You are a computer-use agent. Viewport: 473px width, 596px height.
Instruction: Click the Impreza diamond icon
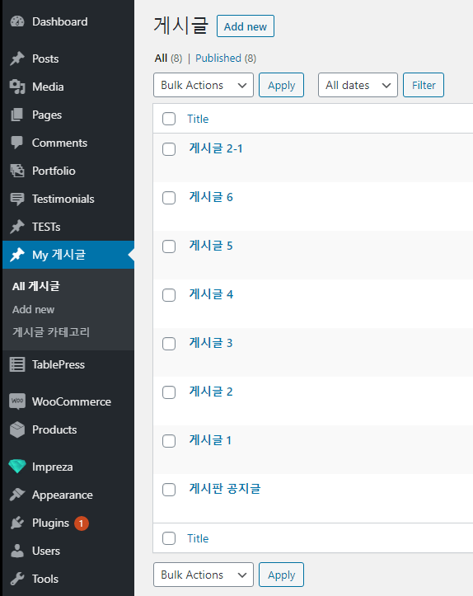pos(17,467)
